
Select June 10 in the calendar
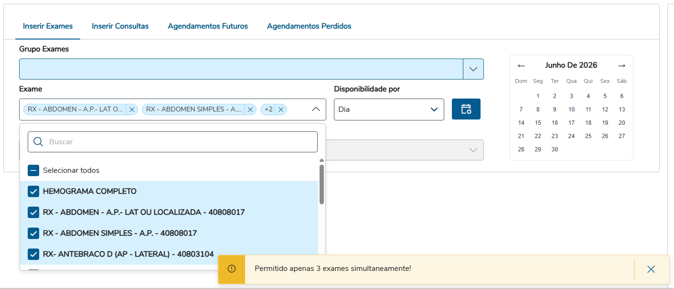point(571,110)
